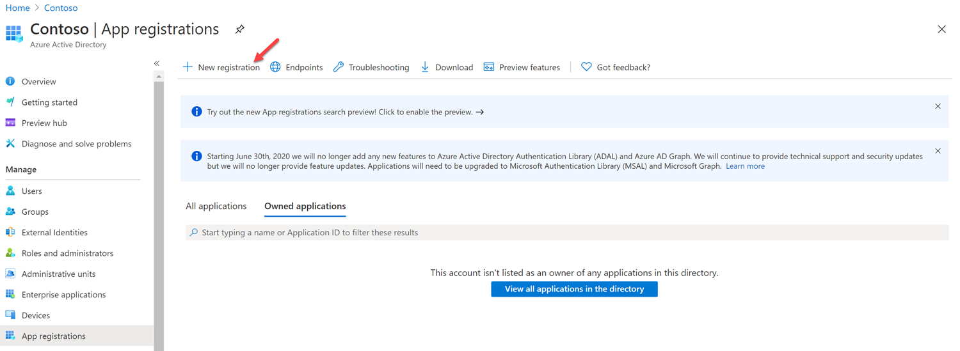Click the Overview info icon in sidebar
Screen dimensions: 960x351
[10, 81]
